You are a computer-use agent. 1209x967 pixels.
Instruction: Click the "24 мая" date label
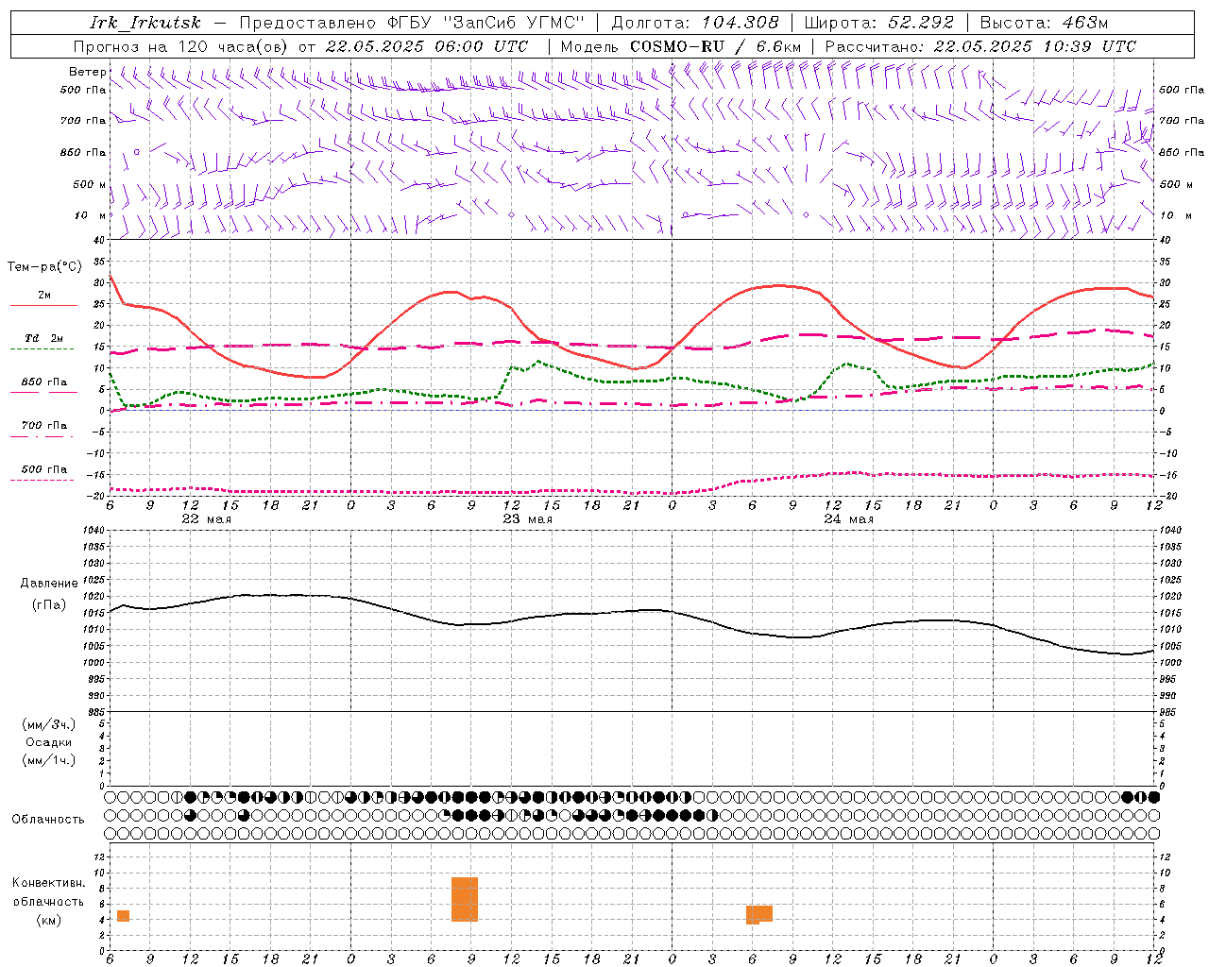pyautogui.click(x=848, y=519)
